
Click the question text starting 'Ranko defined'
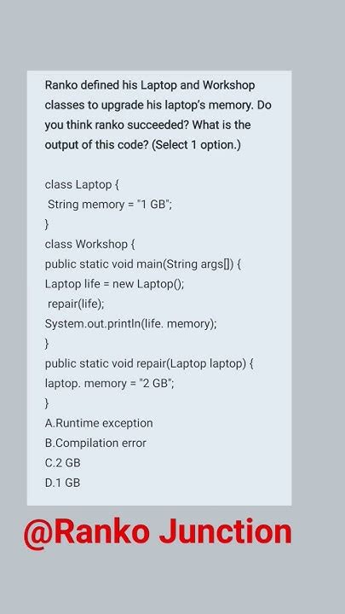158,115
